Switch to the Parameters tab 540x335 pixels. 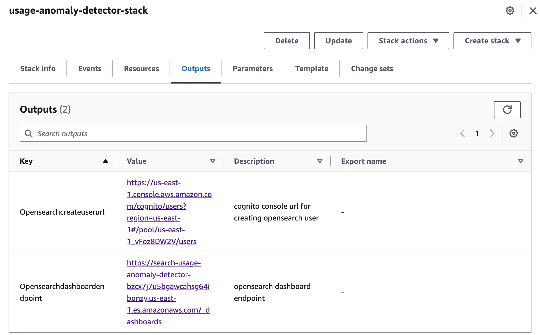[x=253, y=68]
